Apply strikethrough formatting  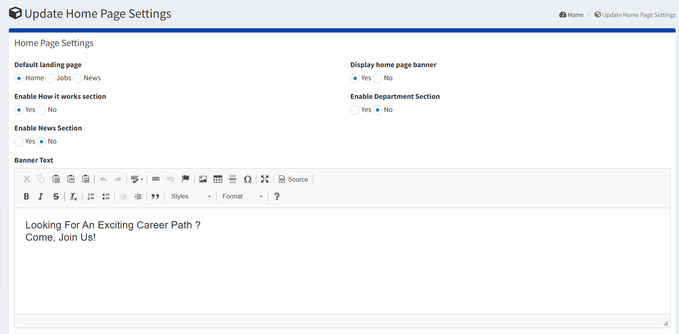pyautogui.click(x=55, y=196)
